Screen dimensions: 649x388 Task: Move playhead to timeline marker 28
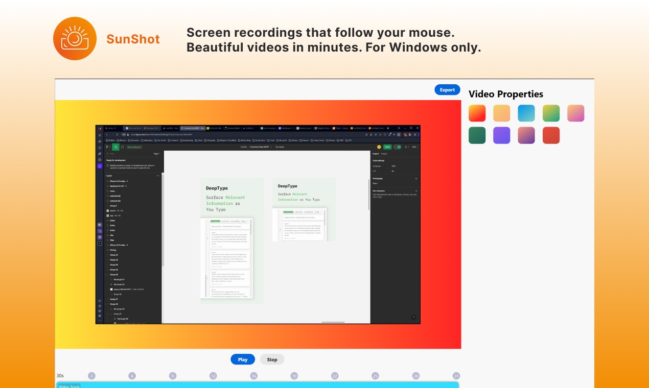[416, 376]
